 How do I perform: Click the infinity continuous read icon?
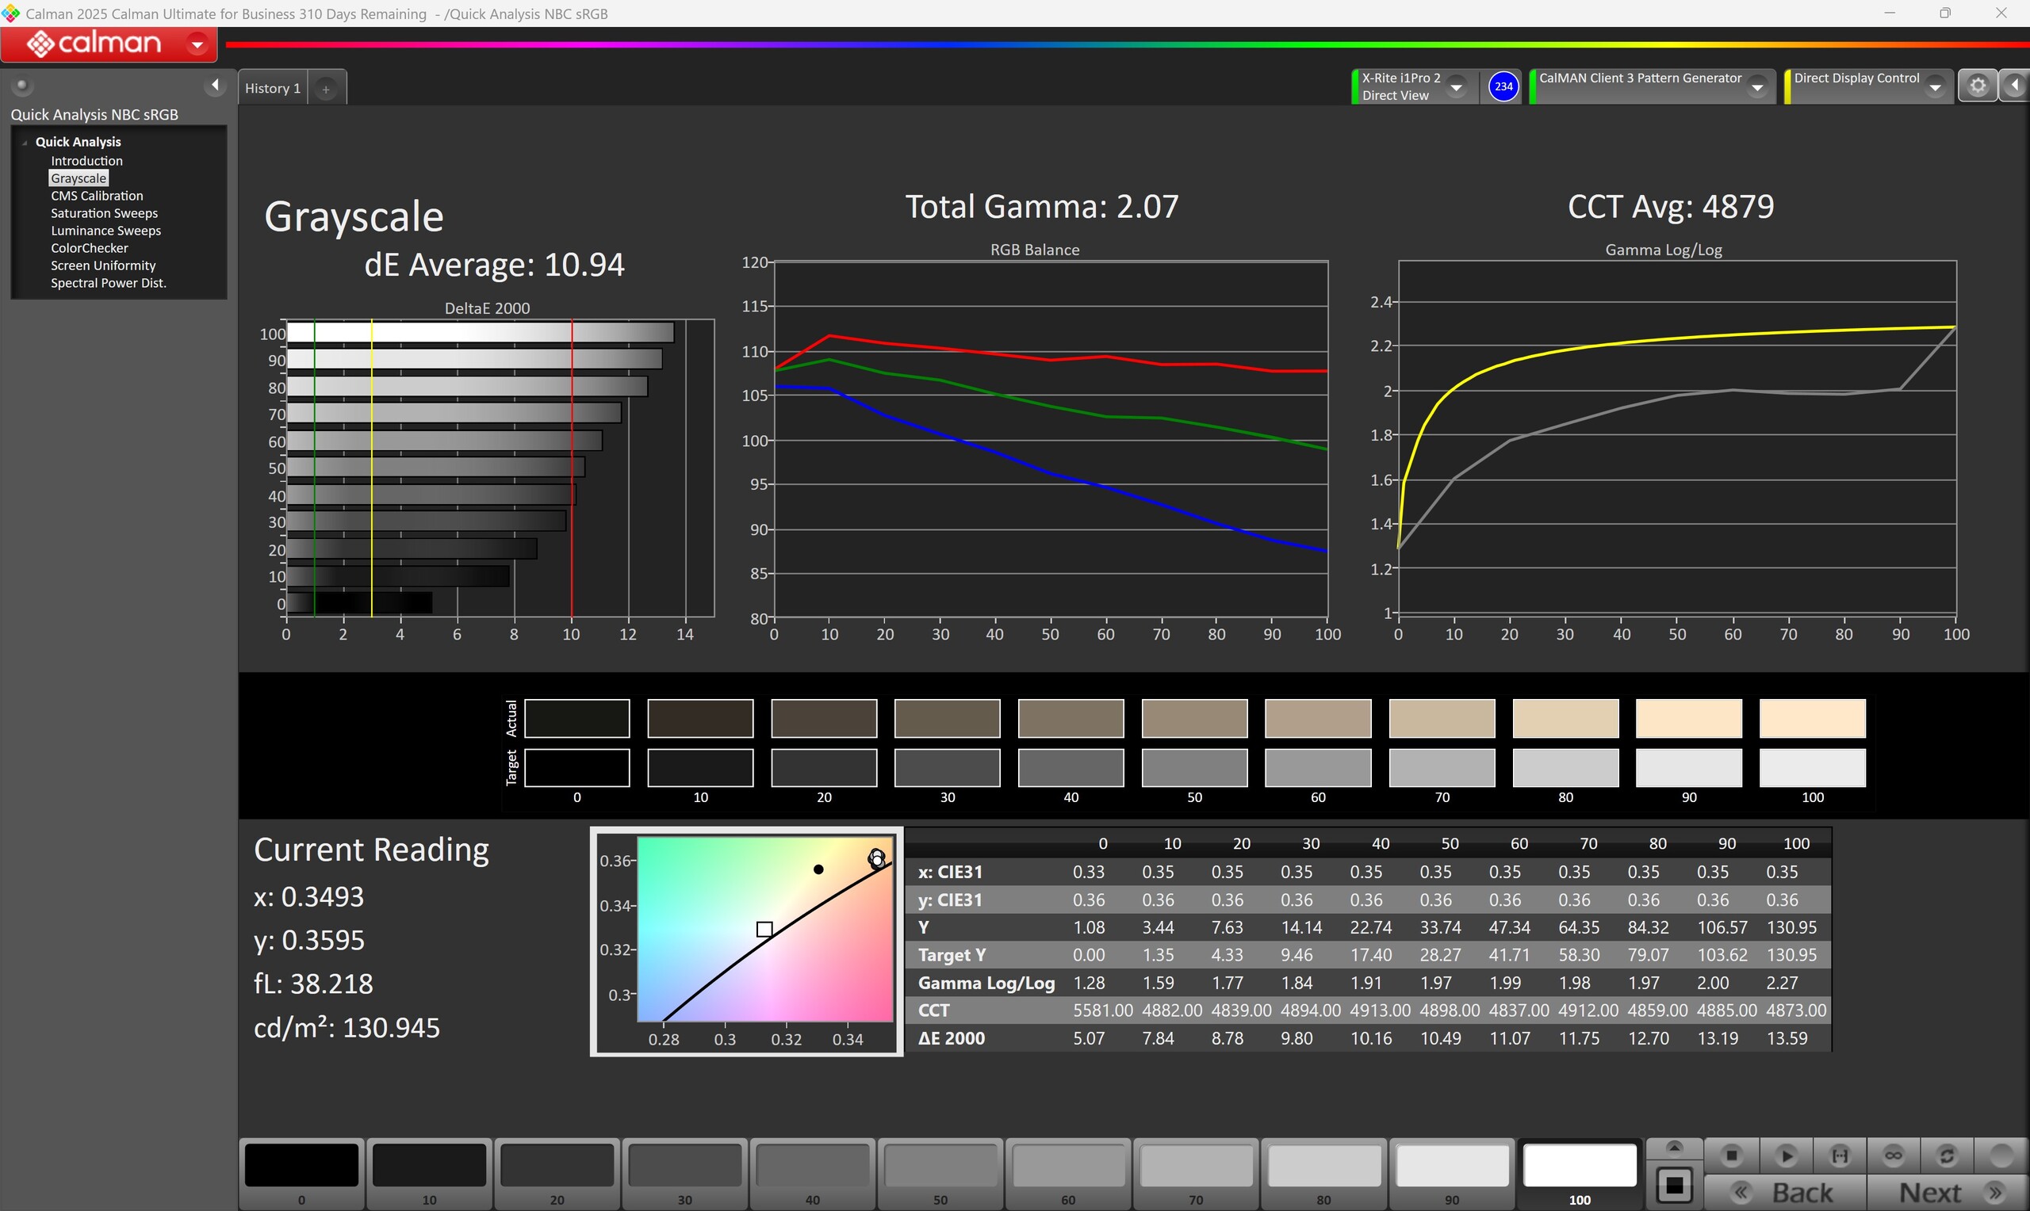click(x=1894, y=1156)
